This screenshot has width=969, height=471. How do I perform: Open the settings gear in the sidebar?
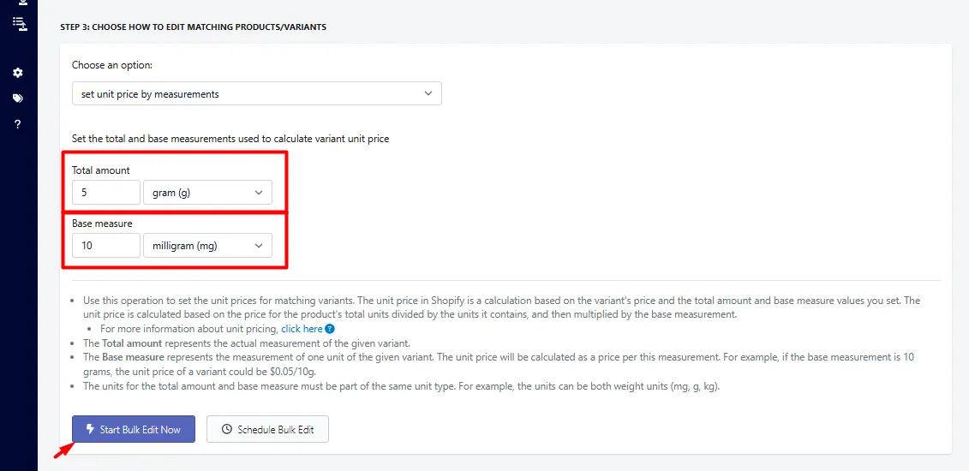tap(18, 73)
